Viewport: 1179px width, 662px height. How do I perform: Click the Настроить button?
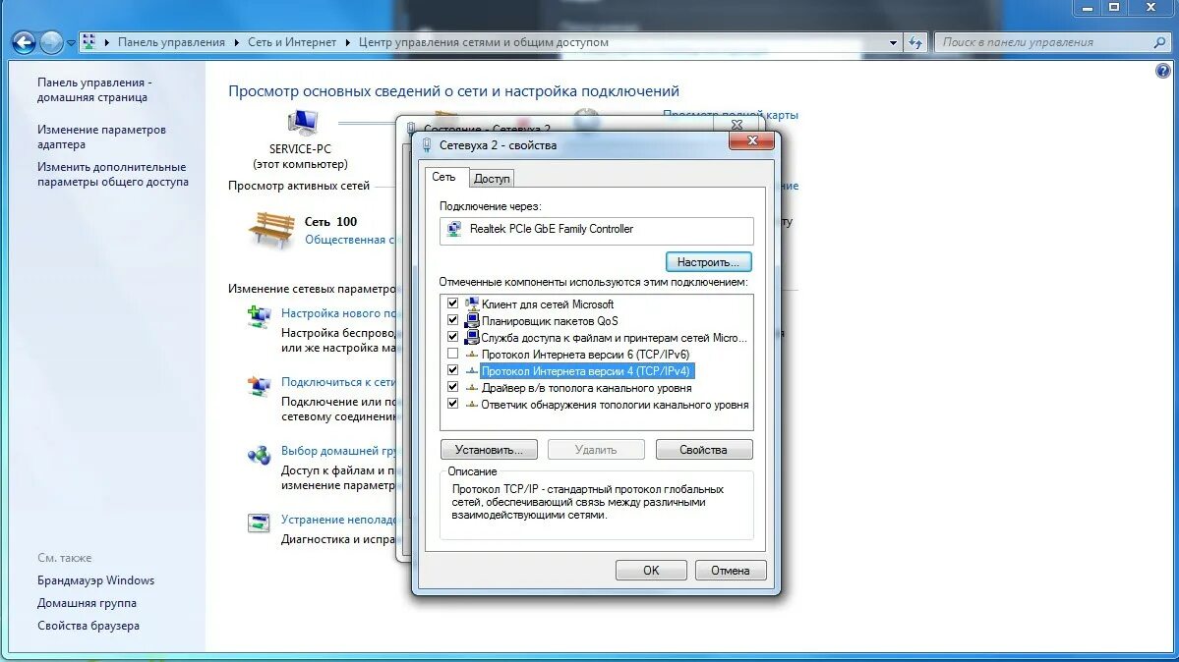pyautogui.click(x=708, y=261)
